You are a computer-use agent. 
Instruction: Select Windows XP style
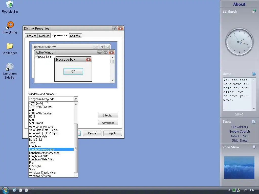point(51,176)
